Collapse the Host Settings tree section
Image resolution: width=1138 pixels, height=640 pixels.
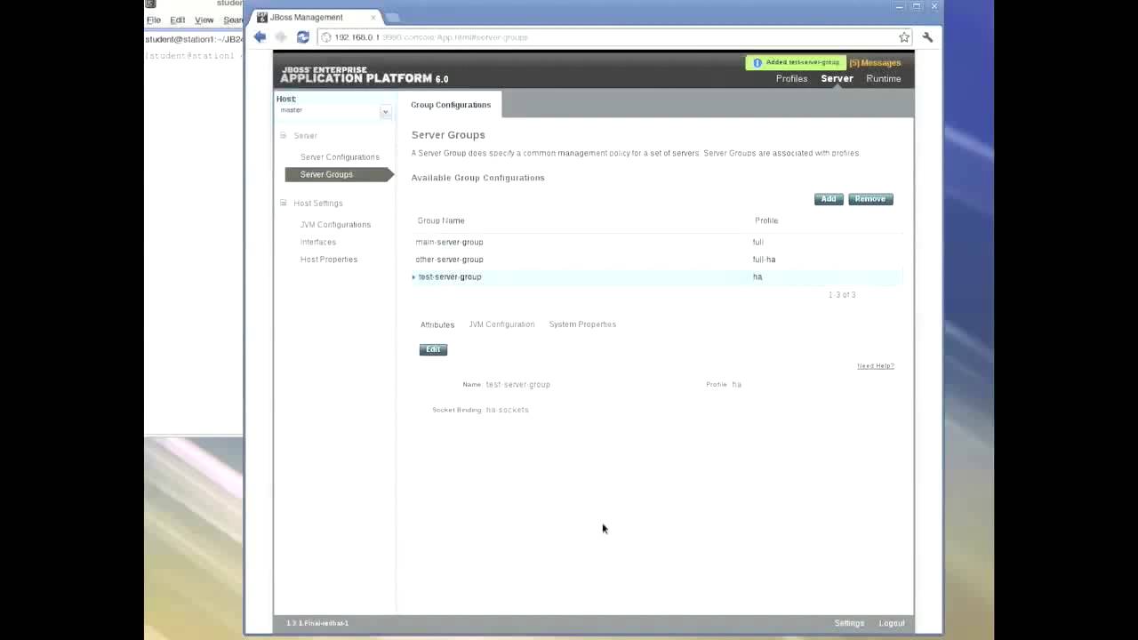(x=284, y=203)
